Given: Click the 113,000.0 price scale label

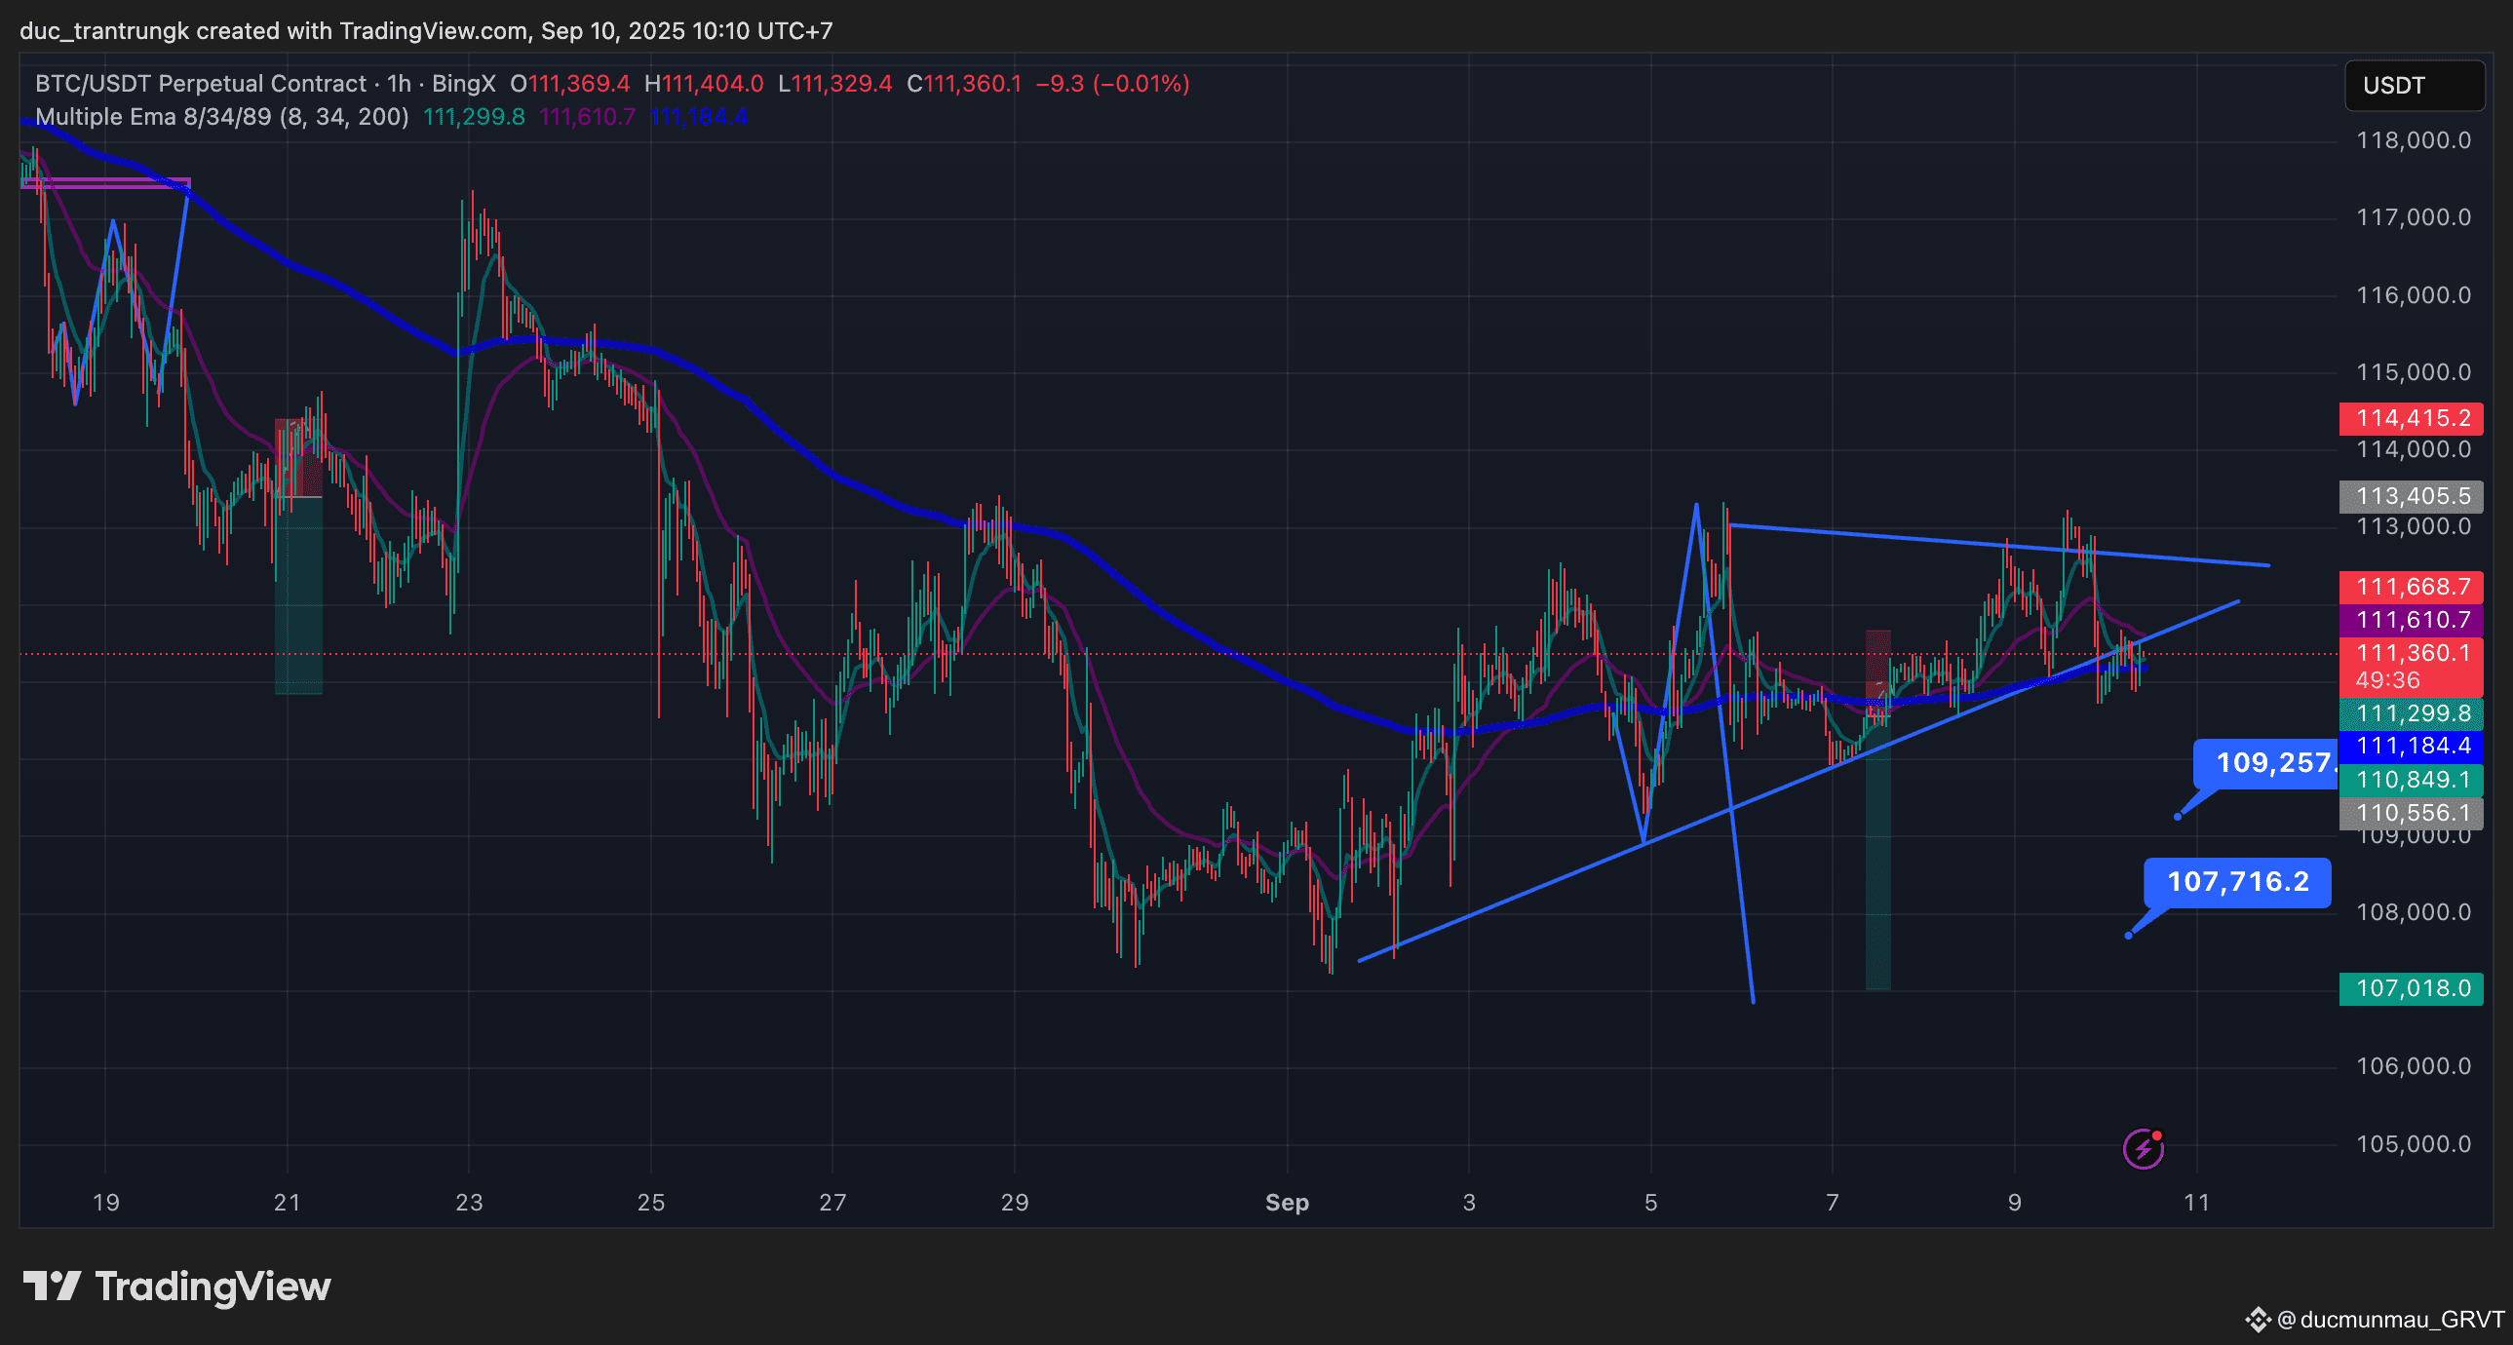Looking at the screenshot, I should (x=2414, y=526).
